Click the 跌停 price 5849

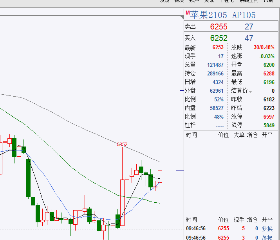(x=269, y=125)
